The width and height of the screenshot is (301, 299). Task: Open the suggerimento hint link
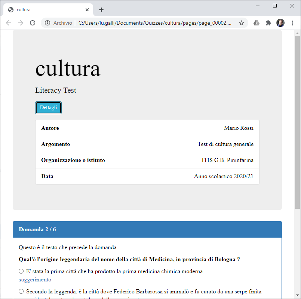pos(35,280)
